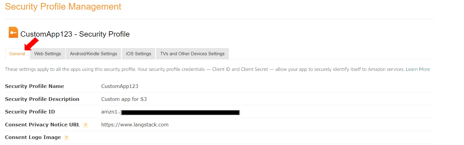Select the CustomApp123 profile name value
This screenshot has width=464, height=145.
(x=120, y=86)
